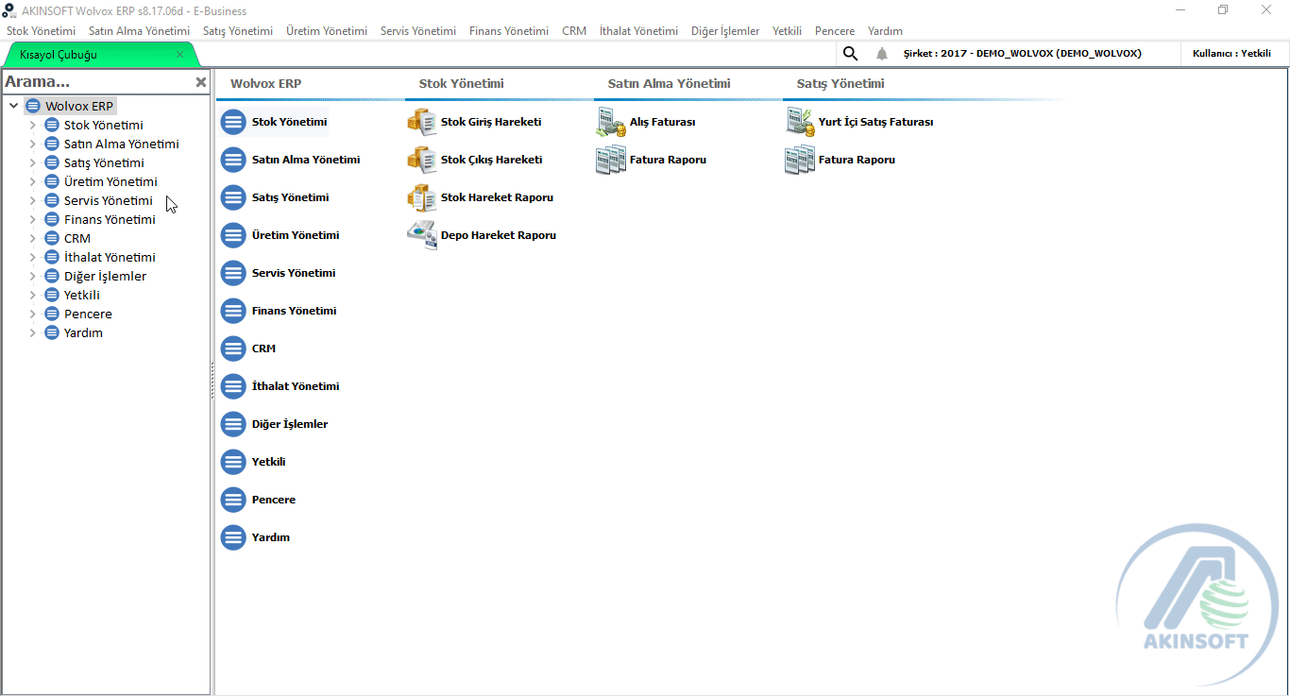
Task: Select Yetkili in the tree
Action: 82,295
